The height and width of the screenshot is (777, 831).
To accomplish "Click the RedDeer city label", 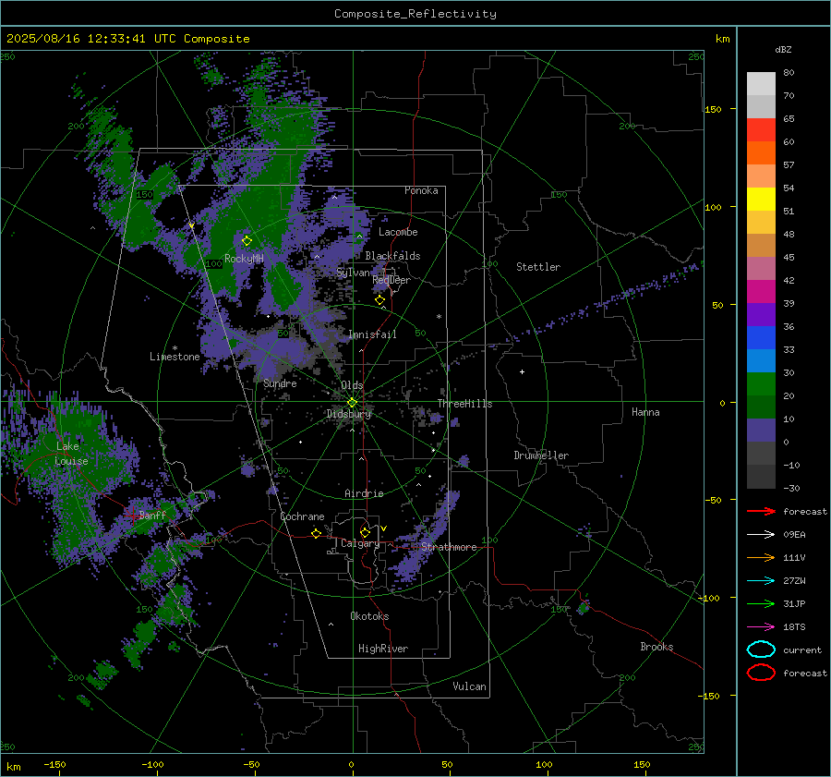I will pos(391,280).
